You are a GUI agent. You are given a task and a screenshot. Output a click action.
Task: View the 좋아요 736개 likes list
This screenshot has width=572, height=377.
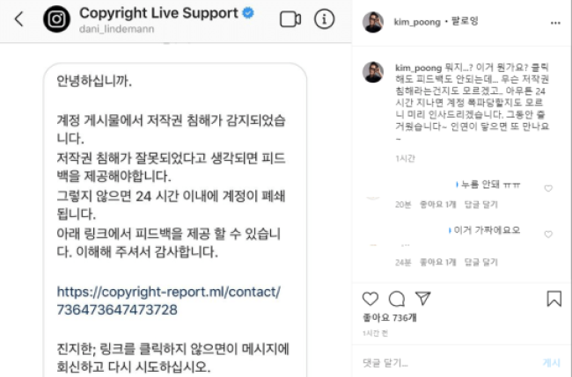pyautogui.click(x=389, y=317)
